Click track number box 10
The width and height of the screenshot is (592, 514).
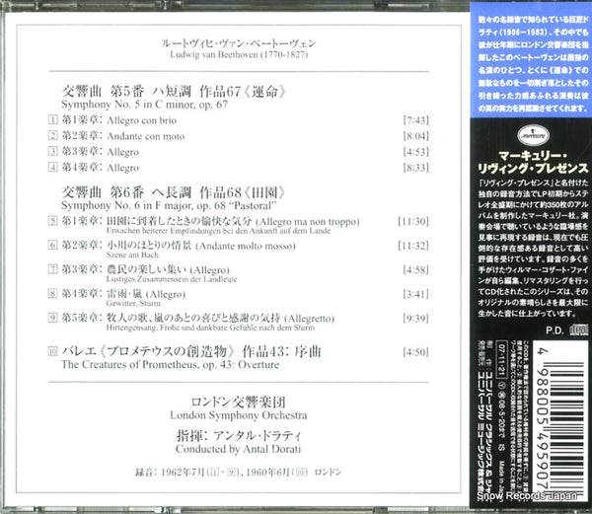click(x=53, y=352)
